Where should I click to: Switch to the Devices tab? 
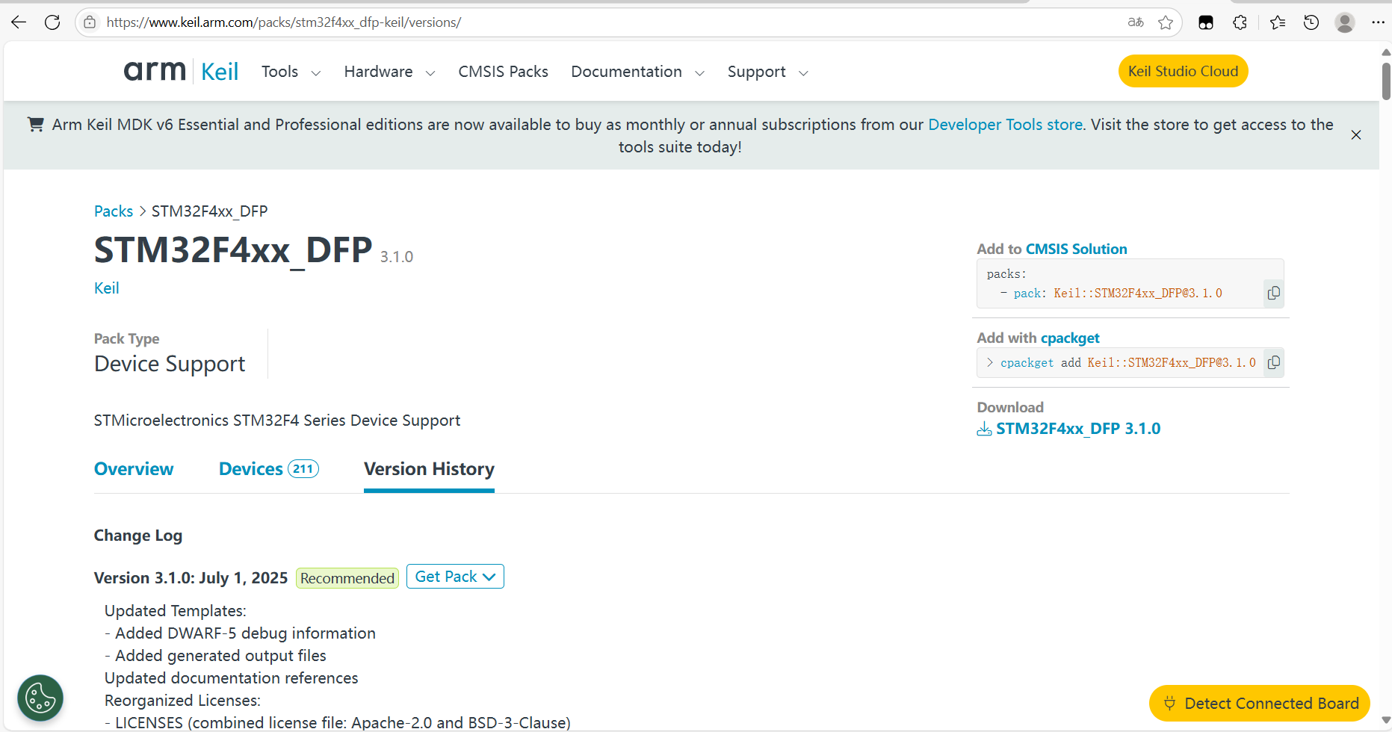click(x=251, y=468)
